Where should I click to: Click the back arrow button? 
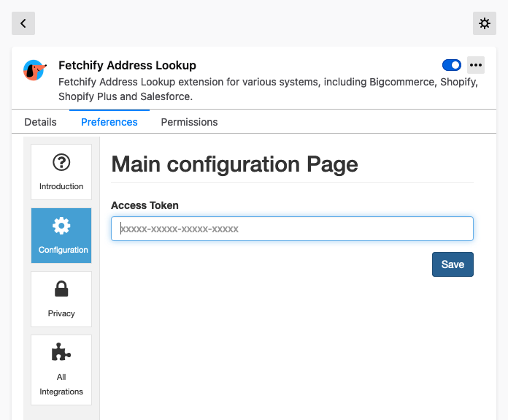[23, 23]
